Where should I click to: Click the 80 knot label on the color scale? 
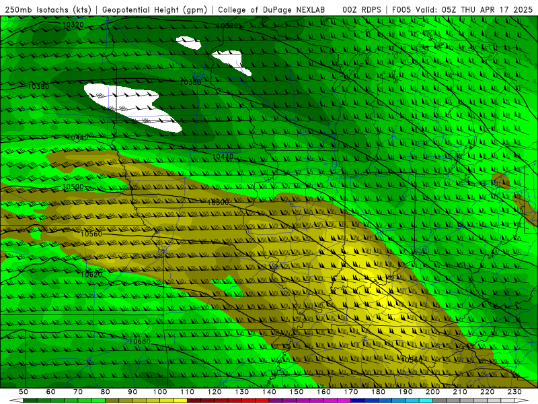(x=106, y=392)
